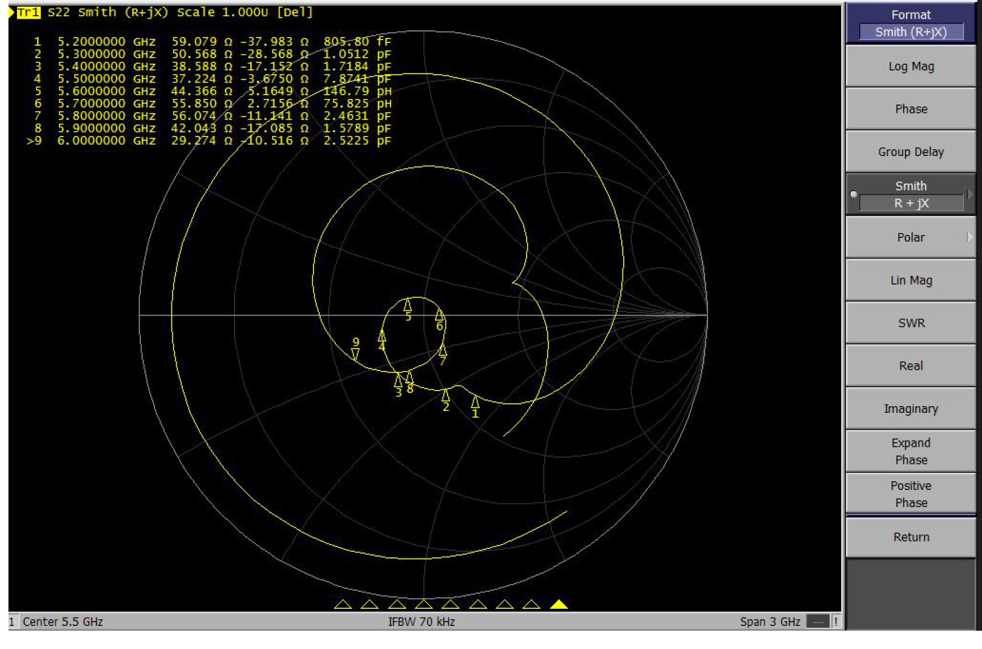
Task: Click IFBW 70 kHz in status bar
Action: (x=421, y=622)
